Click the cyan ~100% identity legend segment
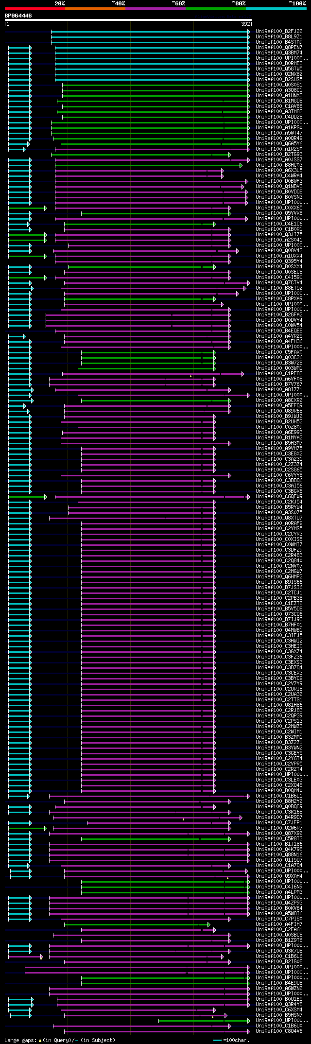The image size is (311, 1044). (x=276, y=9)
